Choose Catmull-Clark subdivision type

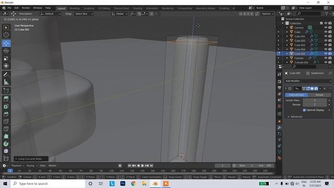pyautogui.click(x=296, y=95)
